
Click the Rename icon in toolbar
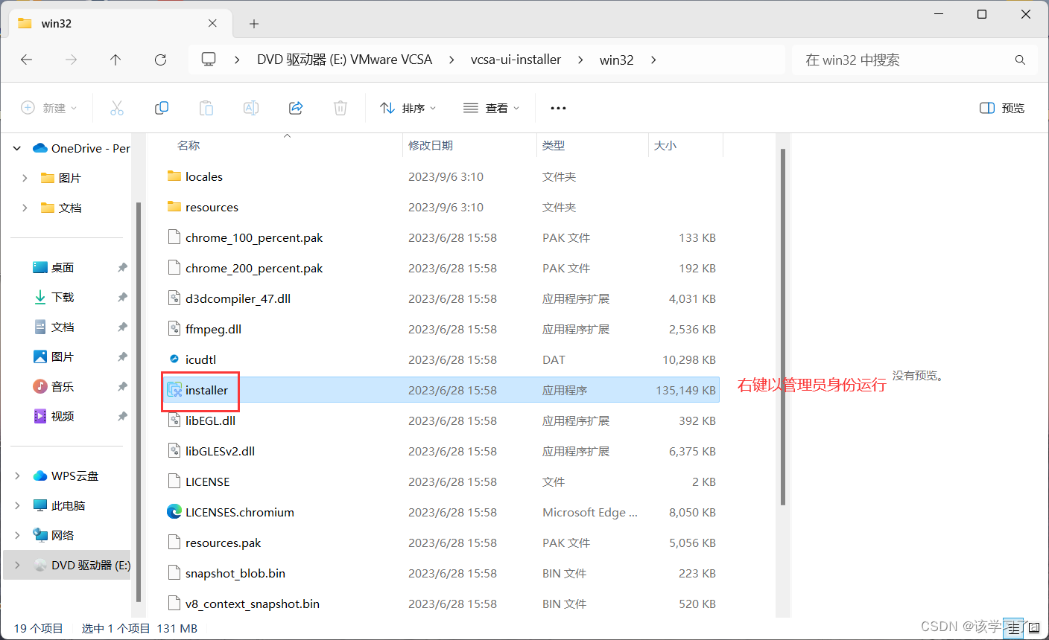click(251, 108)
